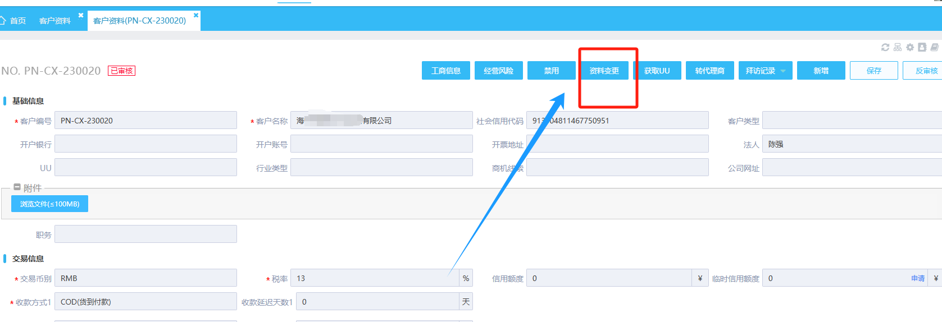Click the 申请 link in 临时信用额度

coord(918,278)
